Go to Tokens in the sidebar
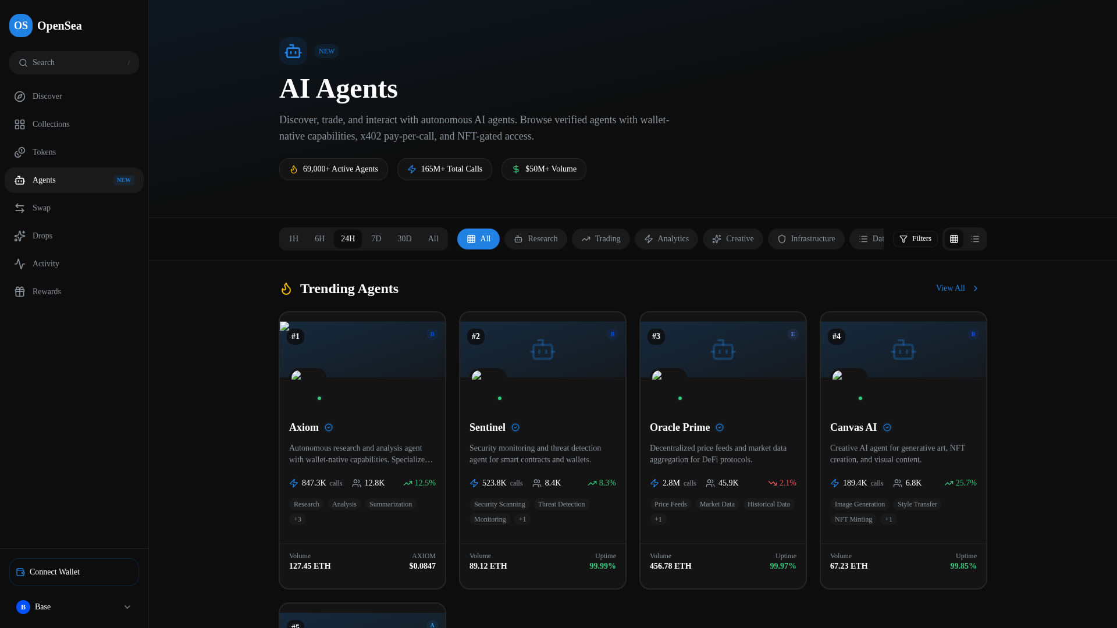 (74, 152)
